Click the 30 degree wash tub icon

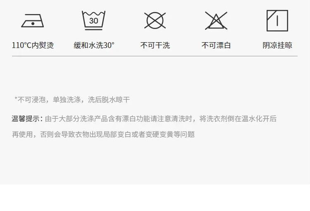[x=93, y=20]
